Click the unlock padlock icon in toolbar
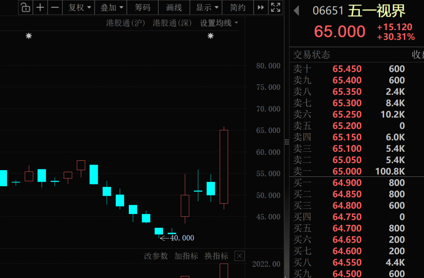This screenshot has height=278, width=424. (x=26, y=7)
